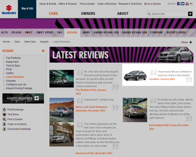
Task: Open the Carwitter review car thumbnail
Action: tap(135, 76)
